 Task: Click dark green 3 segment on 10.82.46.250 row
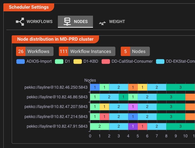(x=181, y=87)
